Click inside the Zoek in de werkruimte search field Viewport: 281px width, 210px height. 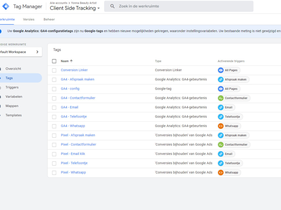(x=169, y=6)
